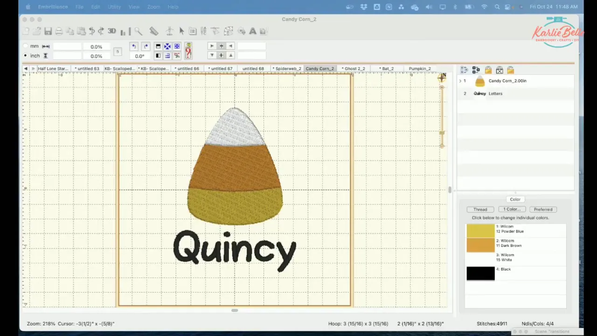597x336 pixels.
Task: Choose the arrow select pointer tool
Action: click(181, 31)
